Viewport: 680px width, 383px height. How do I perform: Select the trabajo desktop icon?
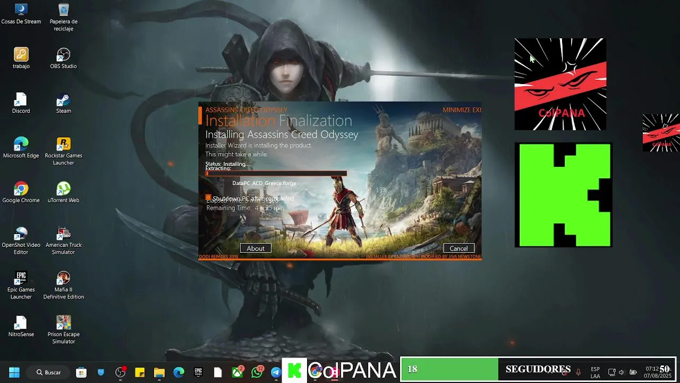(21, 59)
